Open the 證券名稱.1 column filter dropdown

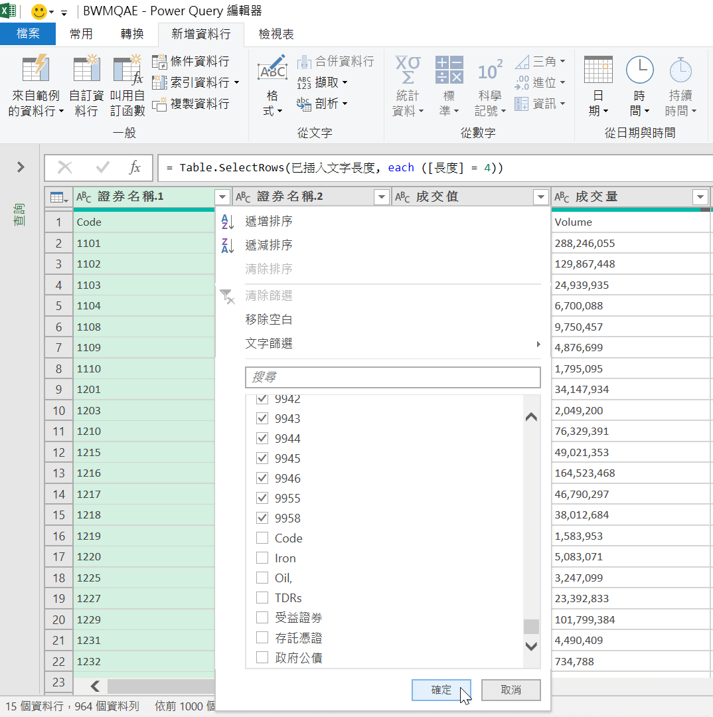coord(222,197)
